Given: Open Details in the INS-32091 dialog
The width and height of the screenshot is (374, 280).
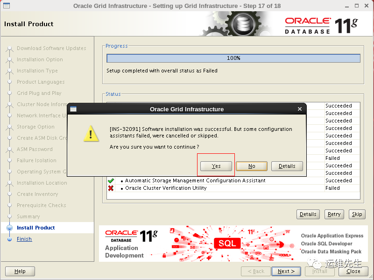Looking at the screenshot, I should (x=287, y=166).
